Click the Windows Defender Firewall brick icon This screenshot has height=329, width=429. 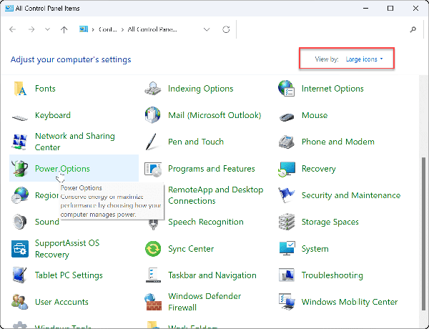(153, 302)
